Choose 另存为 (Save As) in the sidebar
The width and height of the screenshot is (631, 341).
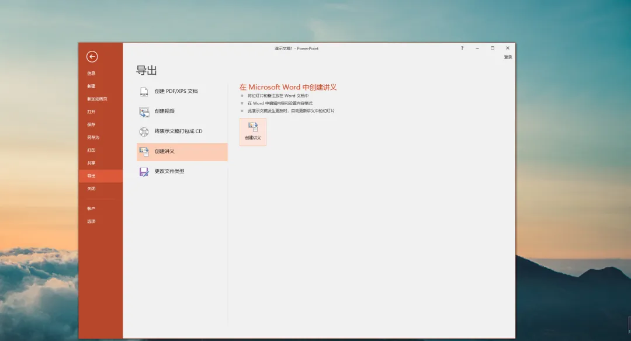[x=100, y=138]
